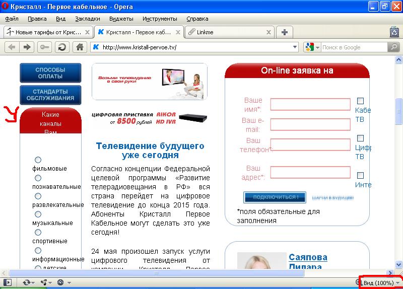Open the search engine selector dropdown
The width and height of the screenshot is (403, 289).
[x=317, y=47]
